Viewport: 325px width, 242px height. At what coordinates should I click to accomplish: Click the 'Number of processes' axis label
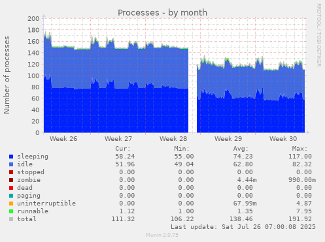[7, 75]
